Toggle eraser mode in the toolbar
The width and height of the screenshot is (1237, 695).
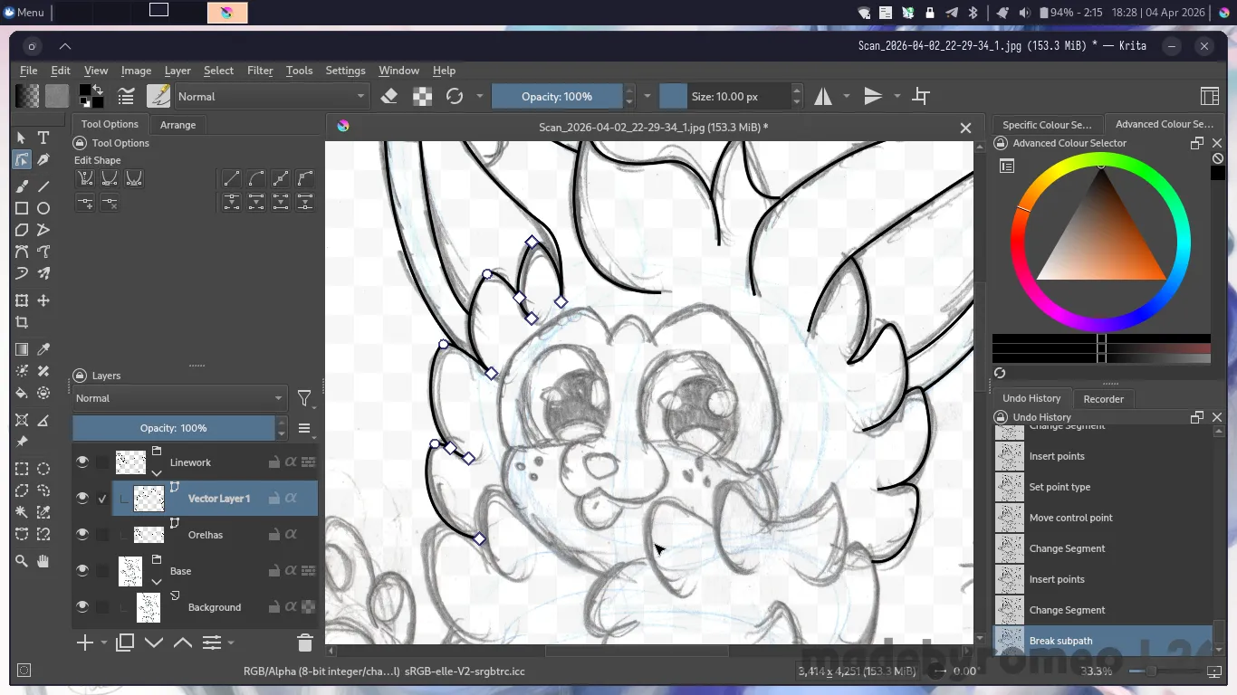[x=389, y=96]
